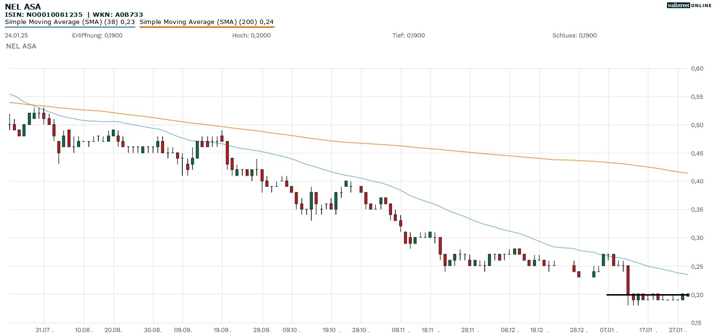Click the bold NEL ASA chart title

click(x=23, y=7)
